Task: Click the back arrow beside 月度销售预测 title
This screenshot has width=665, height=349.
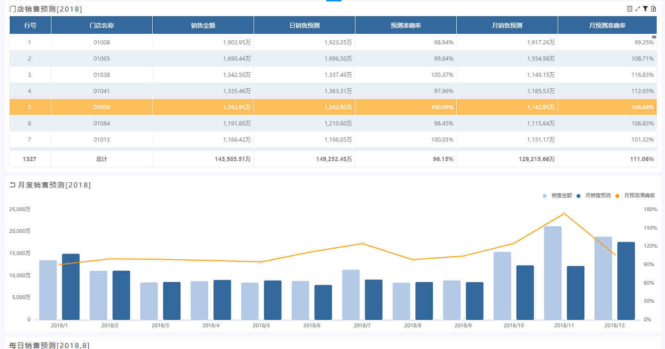Action: pyautogui.click(x=12, y=185)
